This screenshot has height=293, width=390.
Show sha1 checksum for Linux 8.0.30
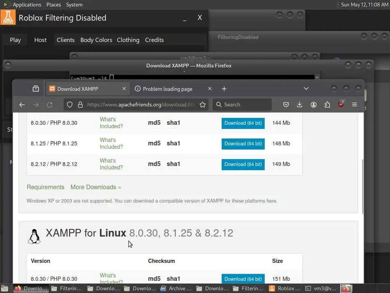tap(173, 279)
